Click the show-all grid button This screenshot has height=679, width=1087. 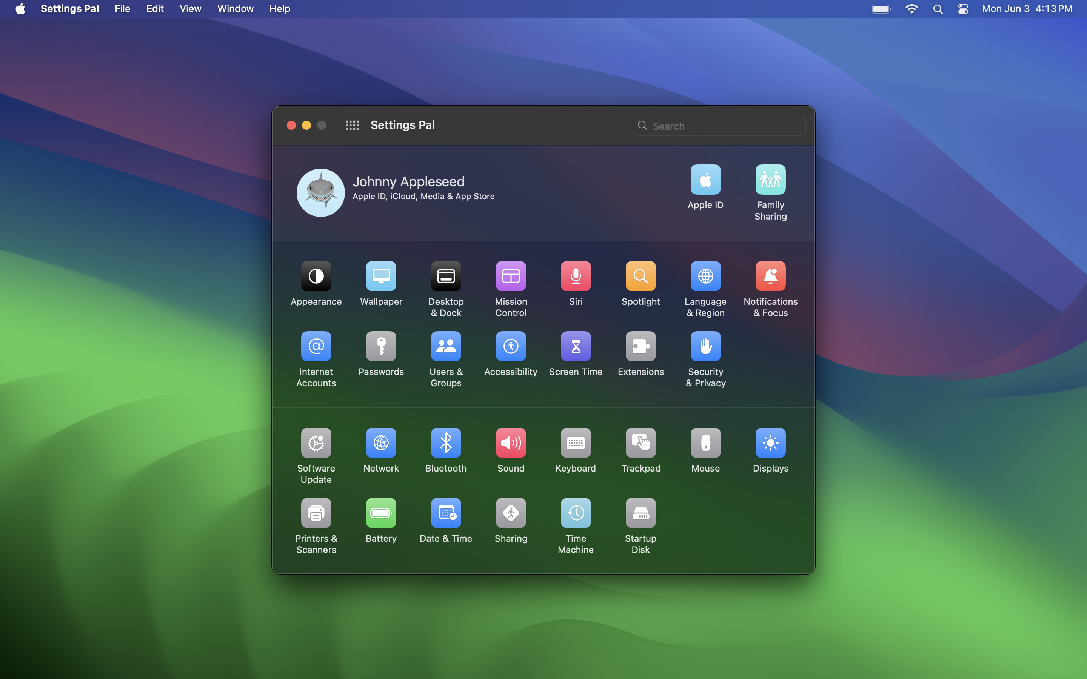click(352, 125)
